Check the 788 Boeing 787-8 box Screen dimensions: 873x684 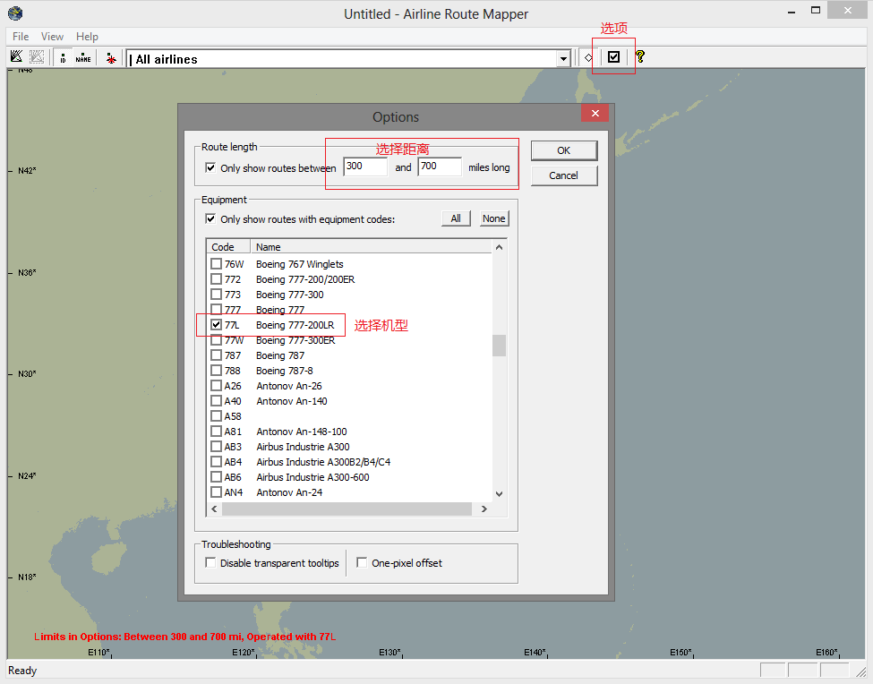tap(216, 370)
